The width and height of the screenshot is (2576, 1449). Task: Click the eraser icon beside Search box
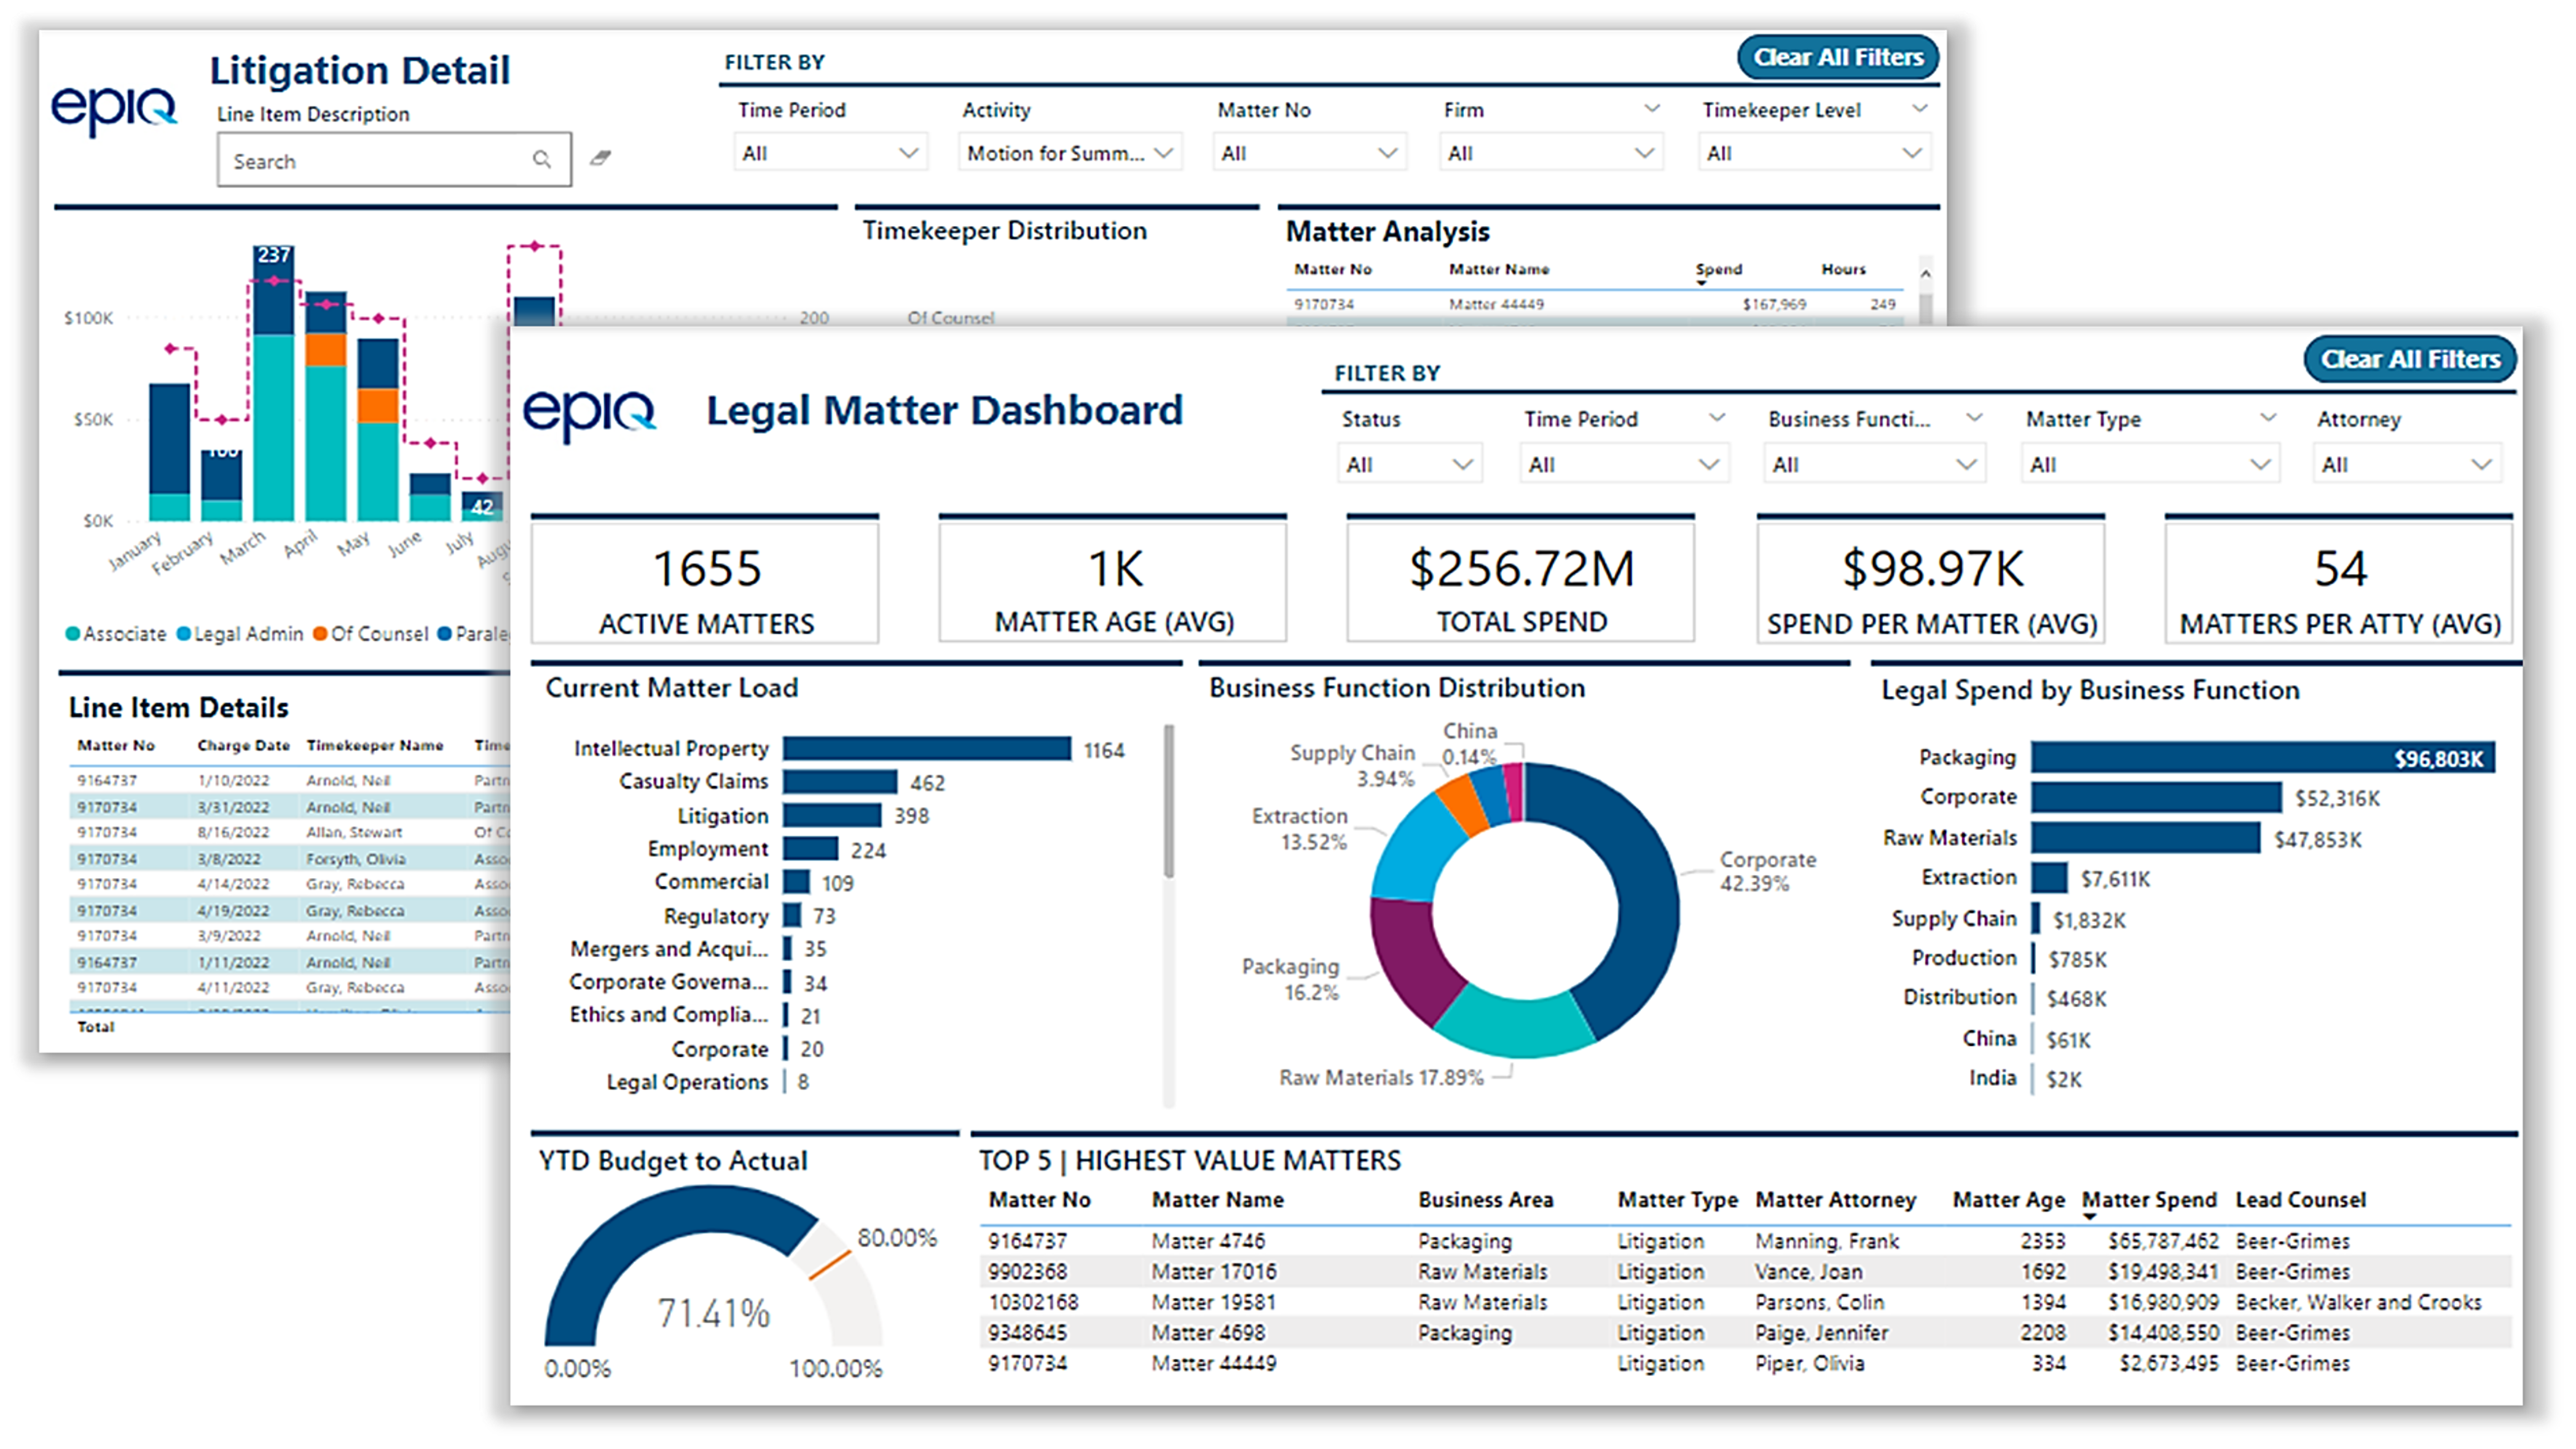pyautogui.click(x=600, y=158)
